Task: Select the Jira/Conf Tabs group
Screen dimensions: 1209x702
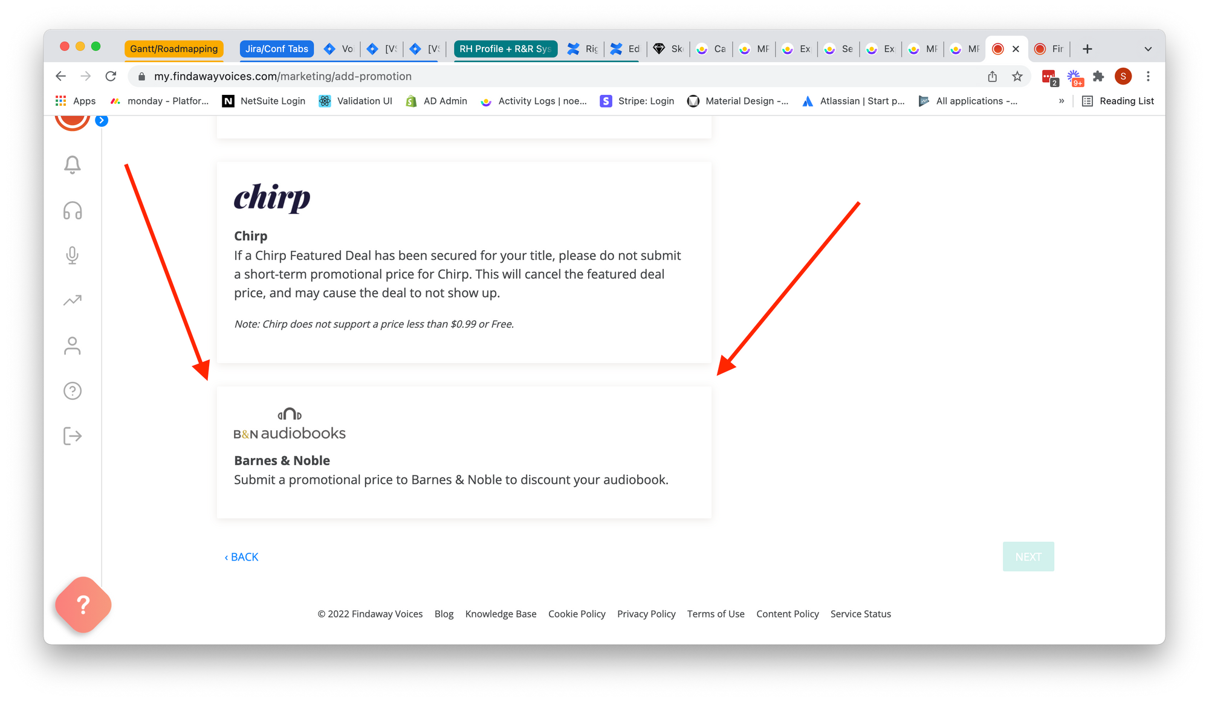Action: (x=277, y=49)
